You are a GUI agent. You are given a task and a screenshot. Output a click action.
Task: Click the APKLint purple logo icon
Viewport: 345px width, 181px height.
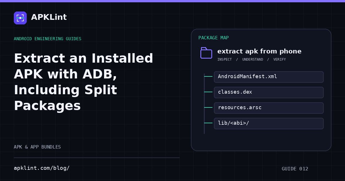click(x=20, y=18)
